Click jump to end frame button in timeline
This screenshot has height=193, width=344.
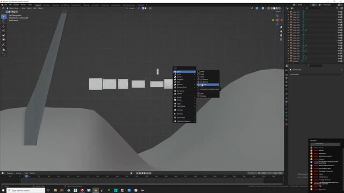coord(150,173)
